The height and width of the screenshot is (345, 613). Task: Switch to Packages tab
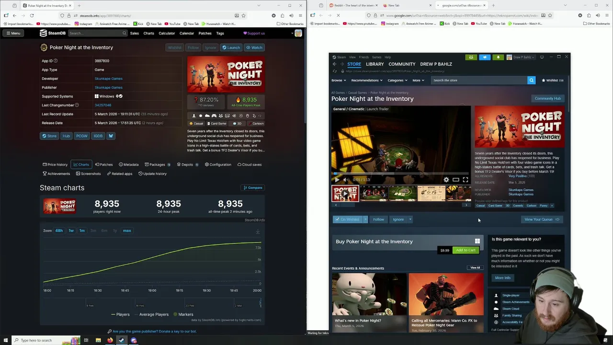(x=157, y=164)
